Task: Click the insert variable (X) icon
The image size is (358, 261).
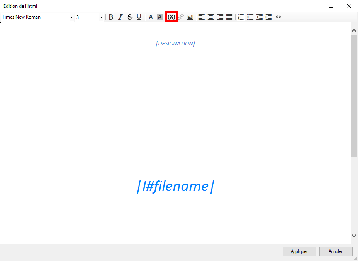Action: (171, 17)
